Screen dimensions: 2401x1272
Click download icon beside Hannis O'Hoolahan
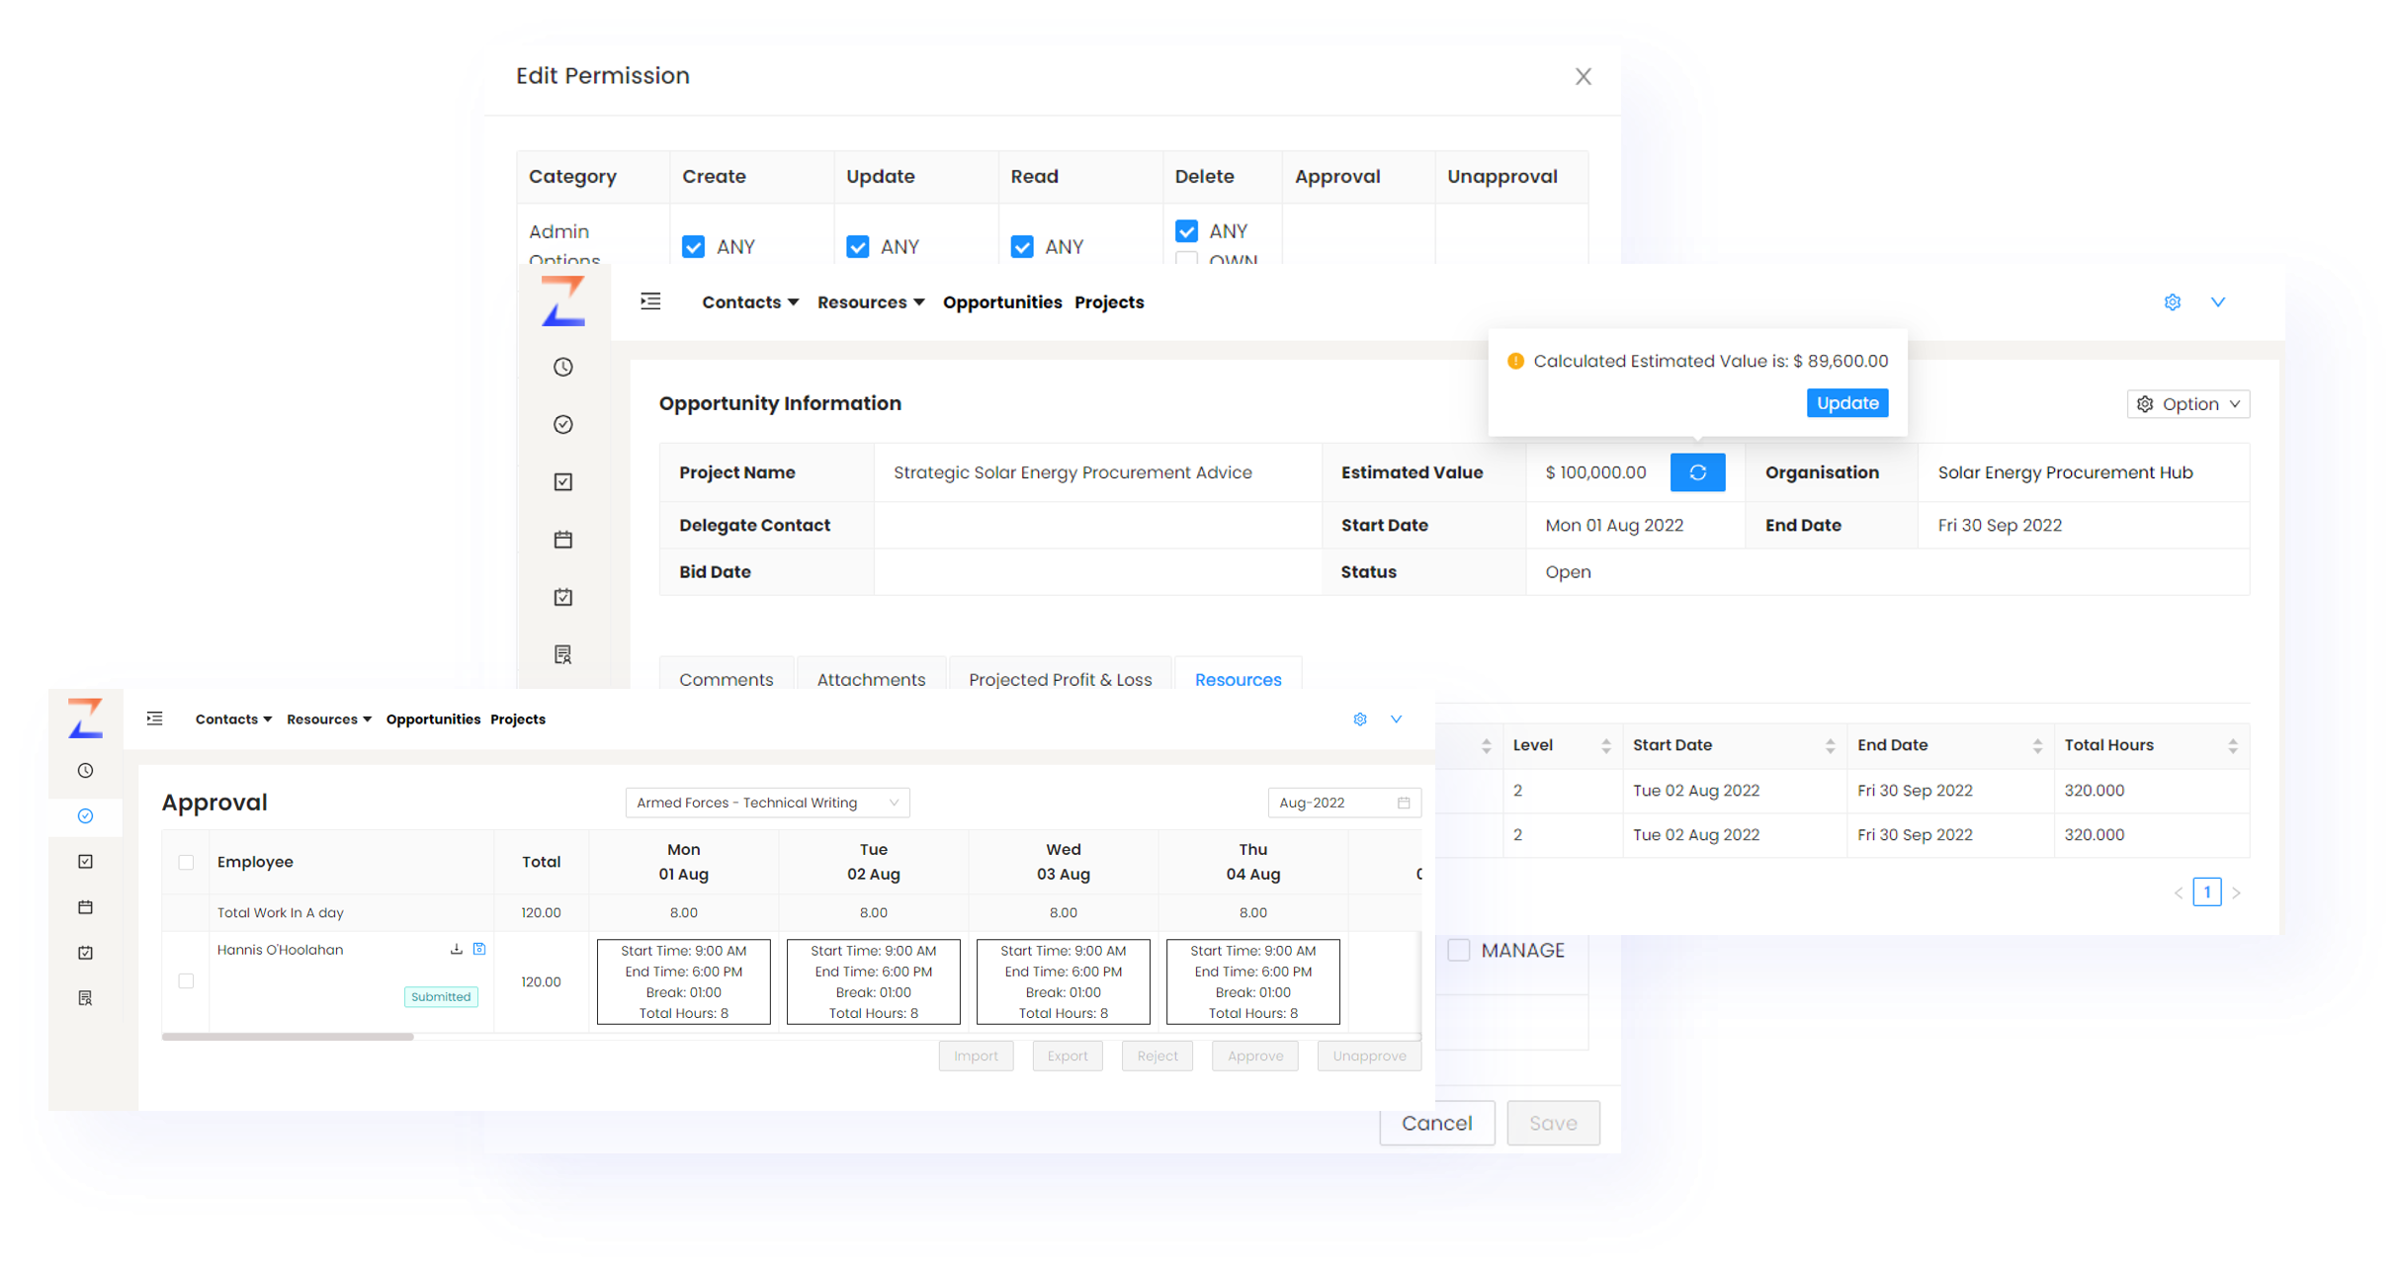point(456,950)
